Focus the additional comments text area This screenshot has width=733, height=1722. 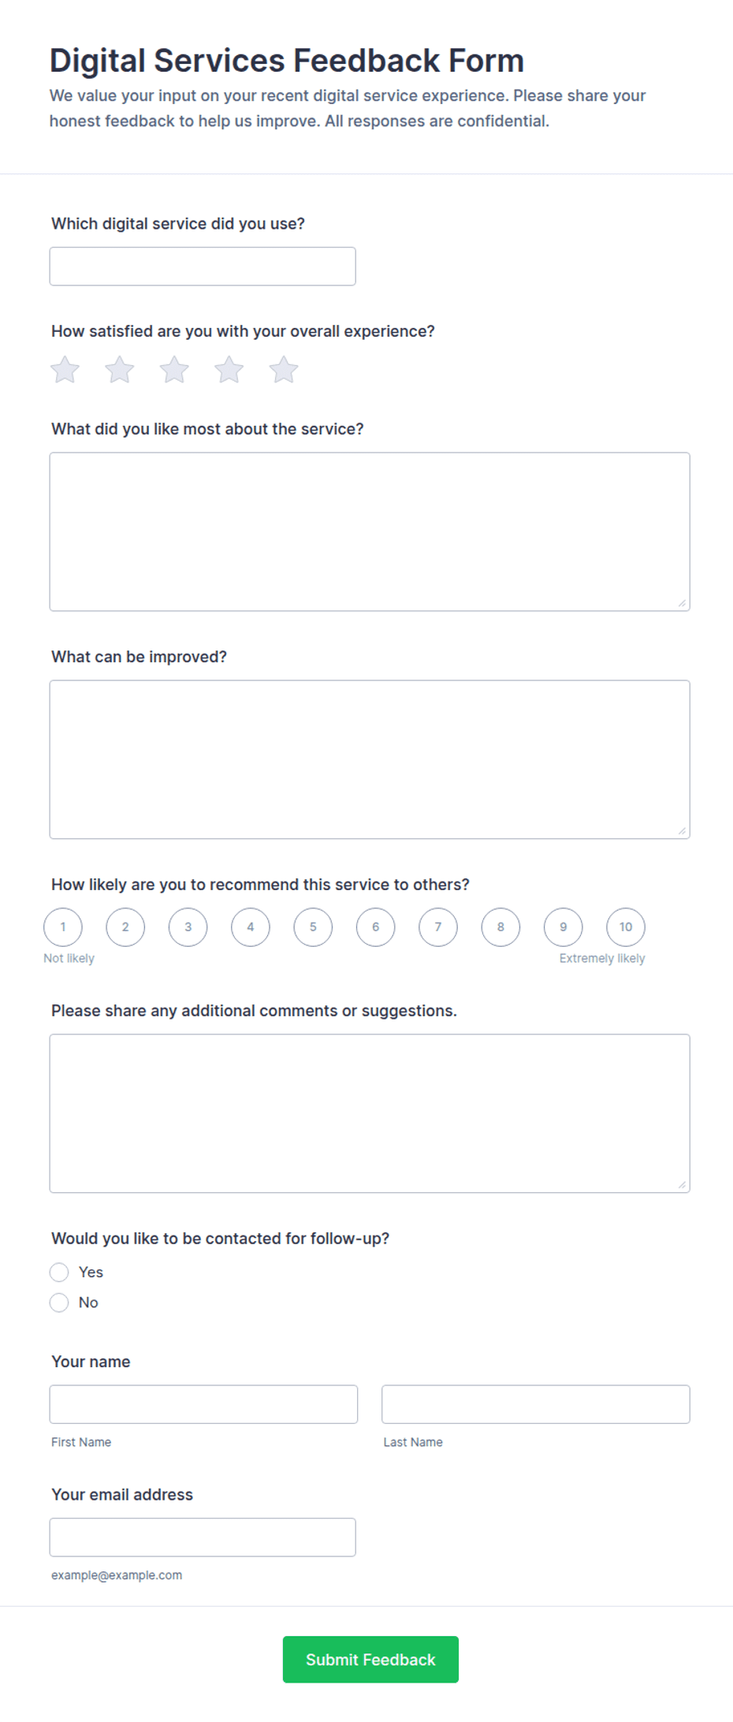tap(370, 1113)
